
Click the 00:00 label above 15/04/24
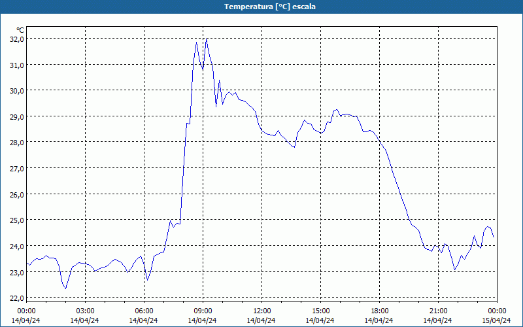497,311
